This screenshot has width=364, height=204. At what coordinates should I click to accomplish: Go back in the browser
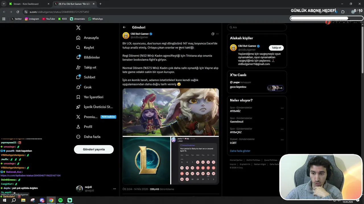pos(4,12)
